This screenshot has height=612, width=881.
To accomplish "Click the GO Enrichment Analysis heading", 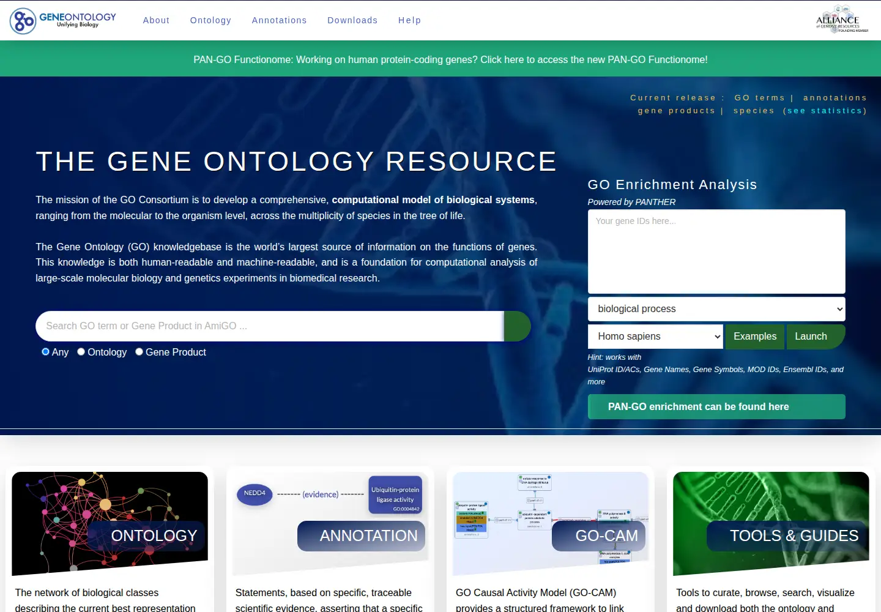I will (672, 185).
